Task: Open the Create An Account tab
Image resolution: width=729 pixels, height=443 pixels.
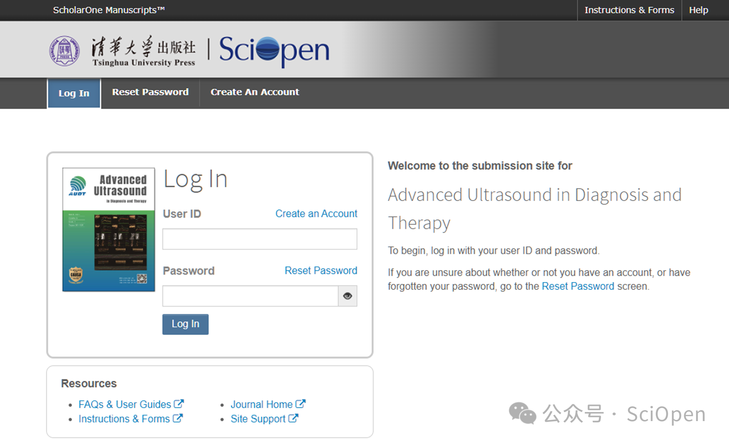Action: coord(255,92)
